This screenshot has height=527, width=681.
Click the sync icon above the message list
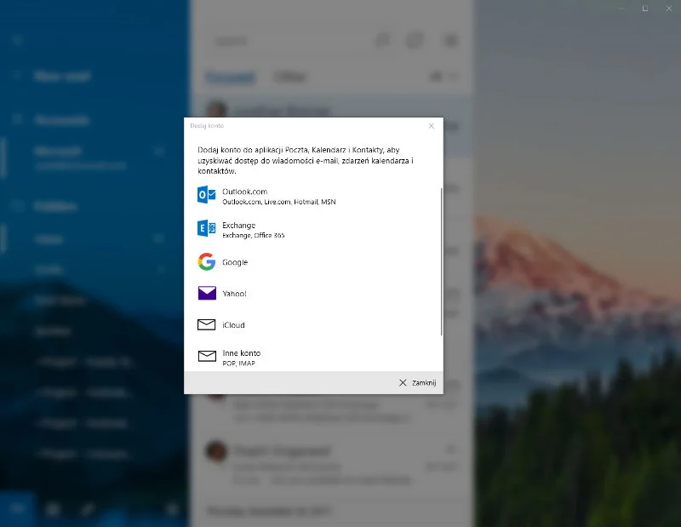pyautogui.click(x=415, y=40)
